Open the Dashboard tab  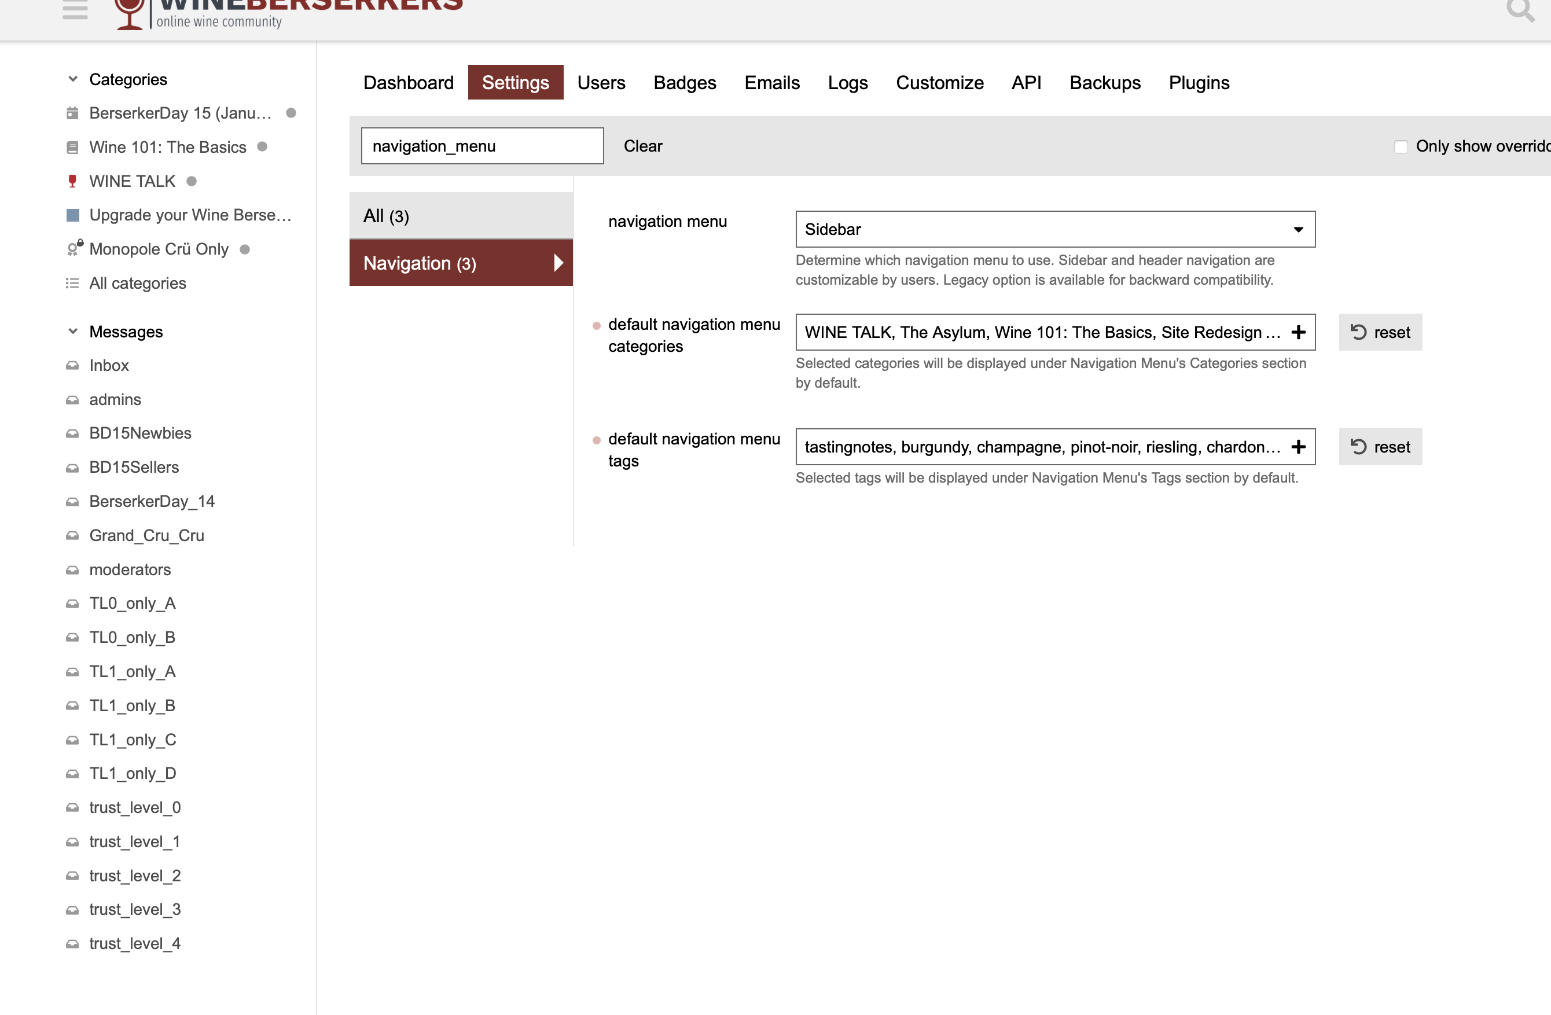point(409,83)
